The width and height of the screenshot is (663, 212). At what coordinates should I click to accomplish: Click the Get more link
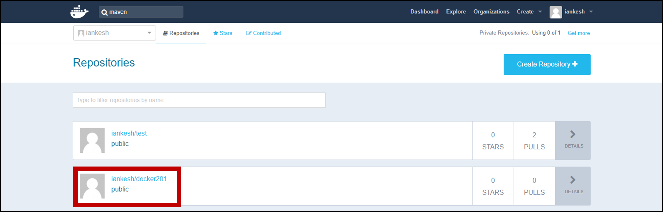click(x=579, y=33)
